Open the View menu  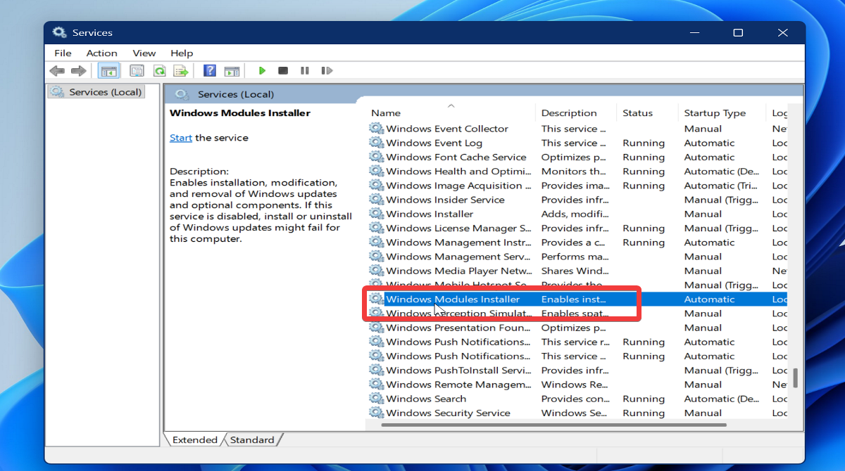point(144,53)
